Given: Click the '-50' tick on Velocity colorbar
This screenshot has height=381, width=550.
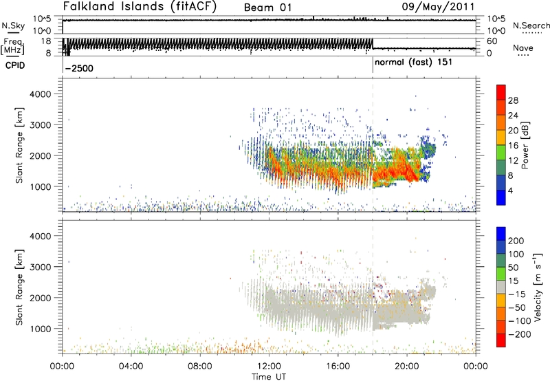Looking at the screenshot, I should [x=516, y=307].
